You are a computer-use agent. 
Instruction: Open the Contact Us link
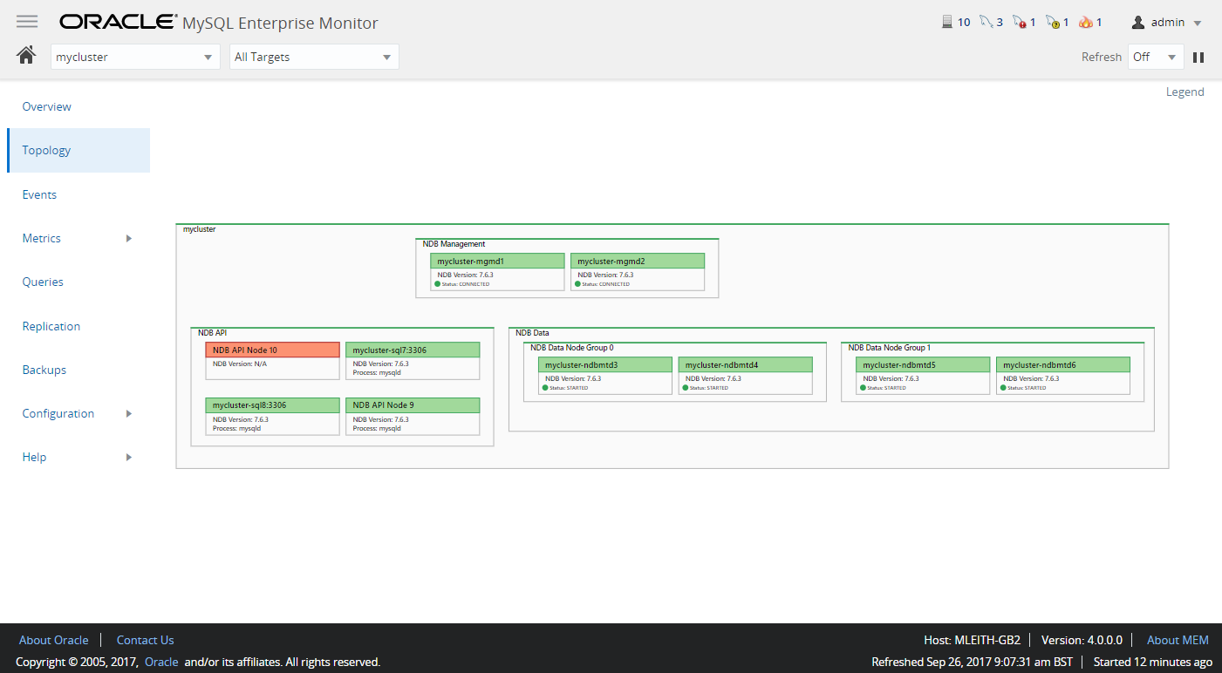(x=145, y=640)
